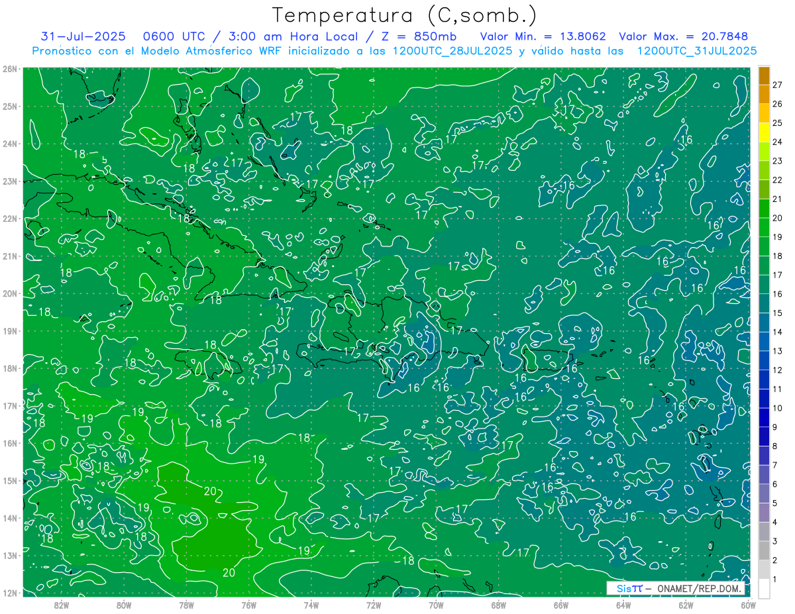This screenshot has width=795, height=614.
Task: Click the '12N' latitude axis label
Action: point(9,593)
